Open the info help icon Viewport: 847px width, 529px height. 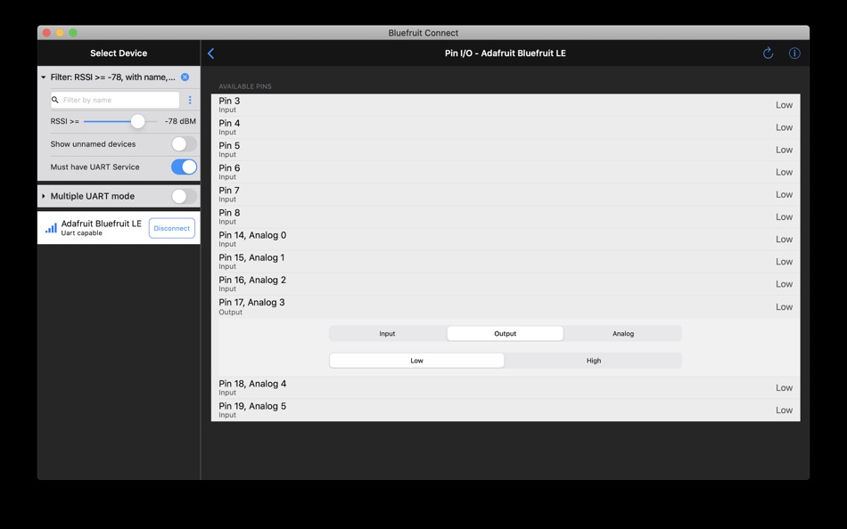click(x=794, y=53)
